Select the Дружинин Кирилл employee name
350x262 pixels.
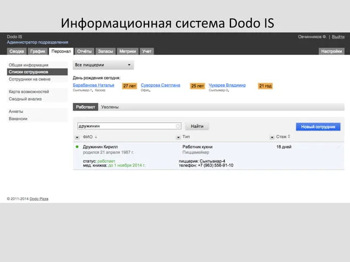tap(100, 147)
